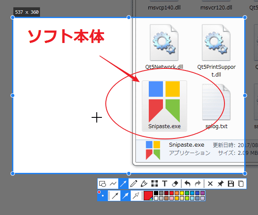
Task: Select the text tool
Action: [x=165, y=184]
